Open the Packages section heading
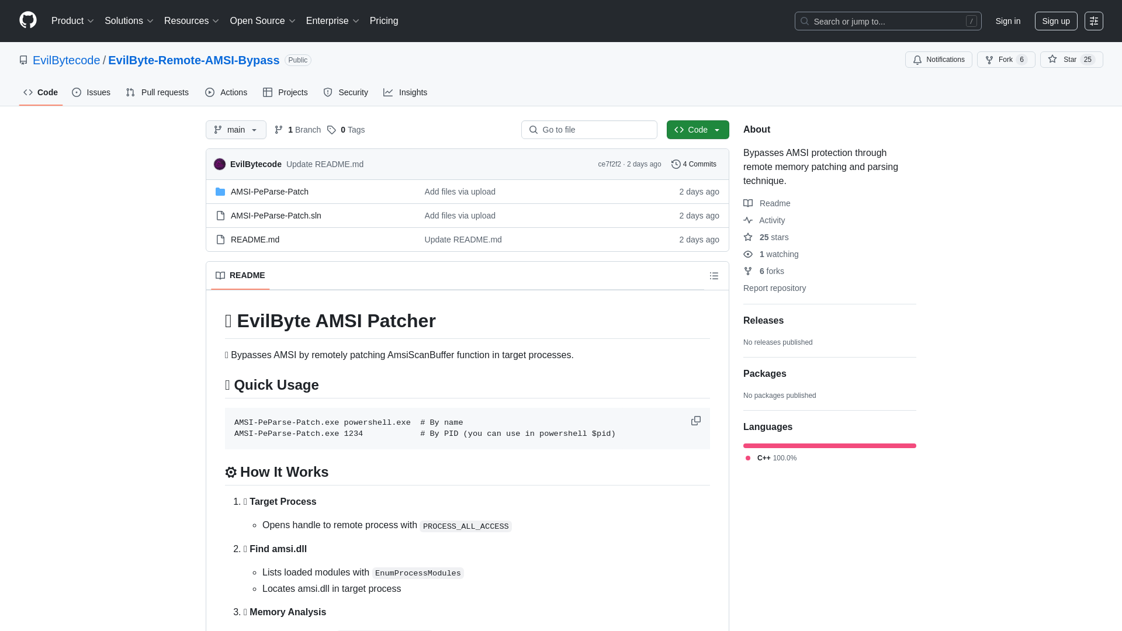The width and height of the screenshot is (1122, 631). pyautogui.click(x=764, y=373)
